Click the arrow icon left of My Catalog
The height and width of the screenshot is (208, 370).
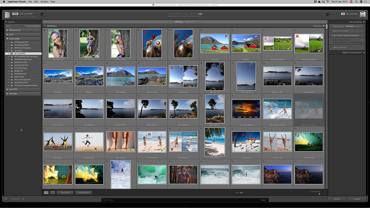[x=328, y=15]
